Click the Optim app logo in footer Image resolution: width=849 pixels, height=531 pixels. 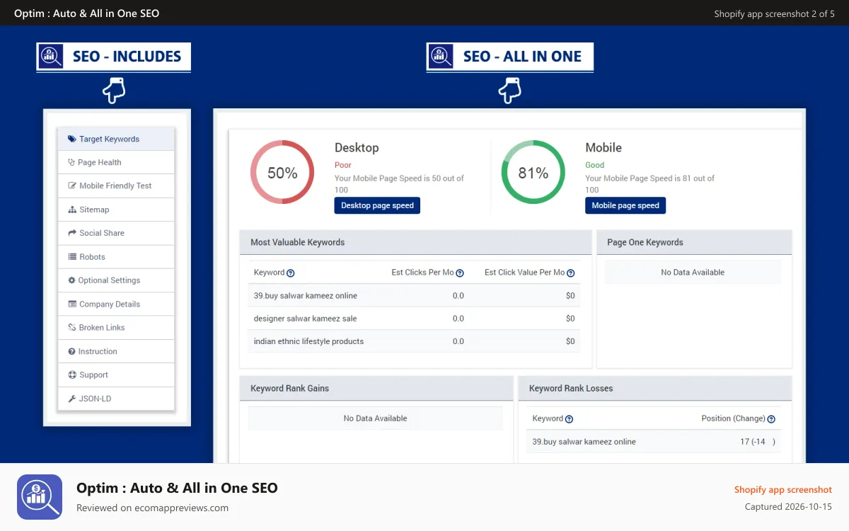point(40,497)
